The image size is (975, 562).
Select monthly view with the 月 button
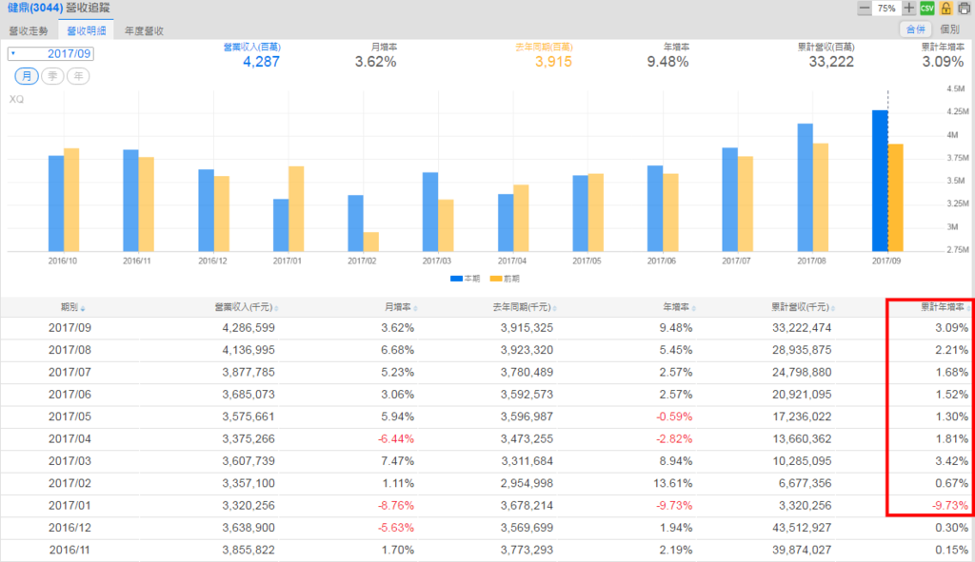[x=27, y=76]
